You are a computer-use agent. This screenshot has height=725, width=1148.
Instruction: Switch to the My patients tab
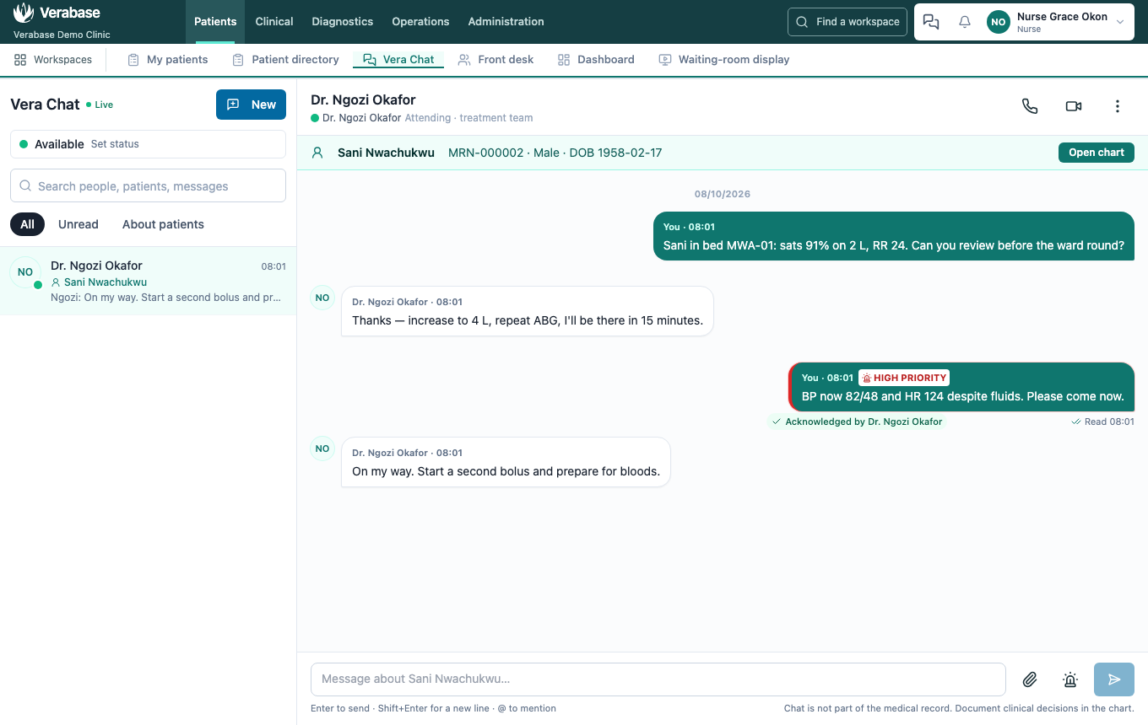point(167,60)
